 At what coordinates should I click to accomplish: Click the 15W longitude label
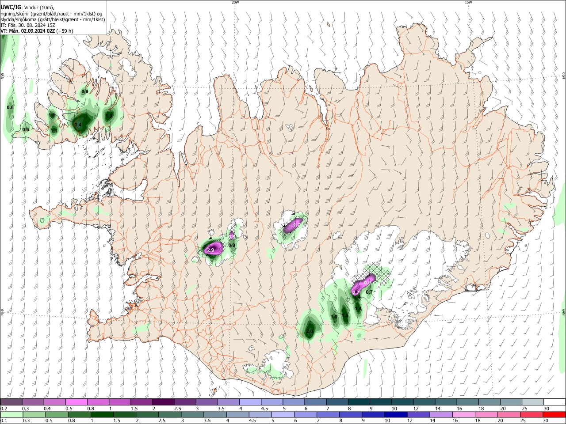click(x=468, y=2)
